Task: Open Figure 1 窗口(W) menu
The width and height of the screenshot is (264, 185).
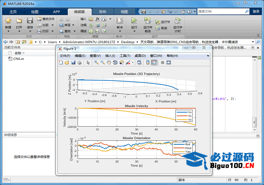Action: point(156,56)
